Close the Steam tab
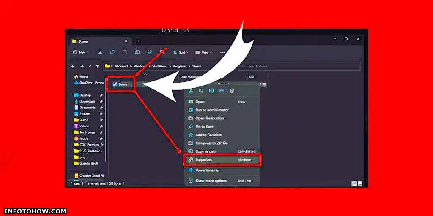The width and height of the screenshot is (433, 216). click(126, 41)
